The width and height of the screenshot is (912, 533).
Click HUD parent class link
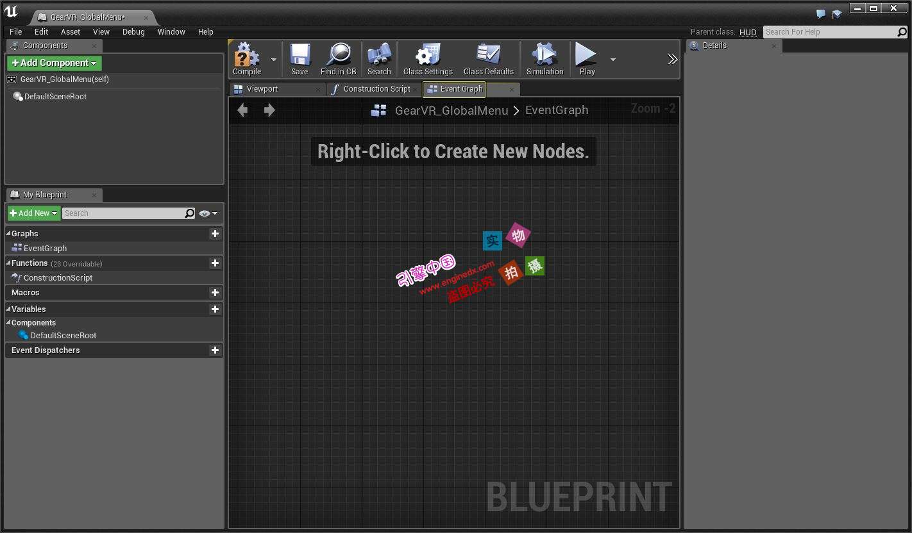pos(748,32)
